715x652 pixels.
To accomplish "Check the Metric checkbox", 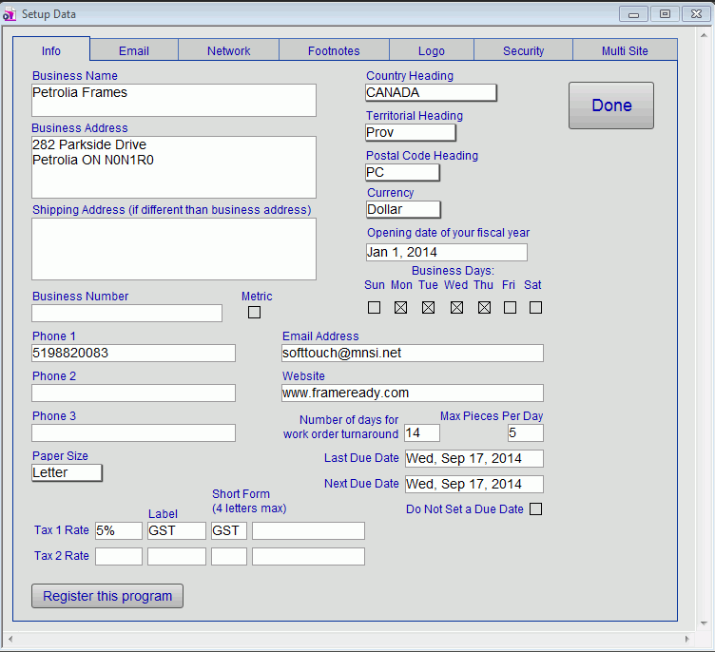I will coord(254,312).
